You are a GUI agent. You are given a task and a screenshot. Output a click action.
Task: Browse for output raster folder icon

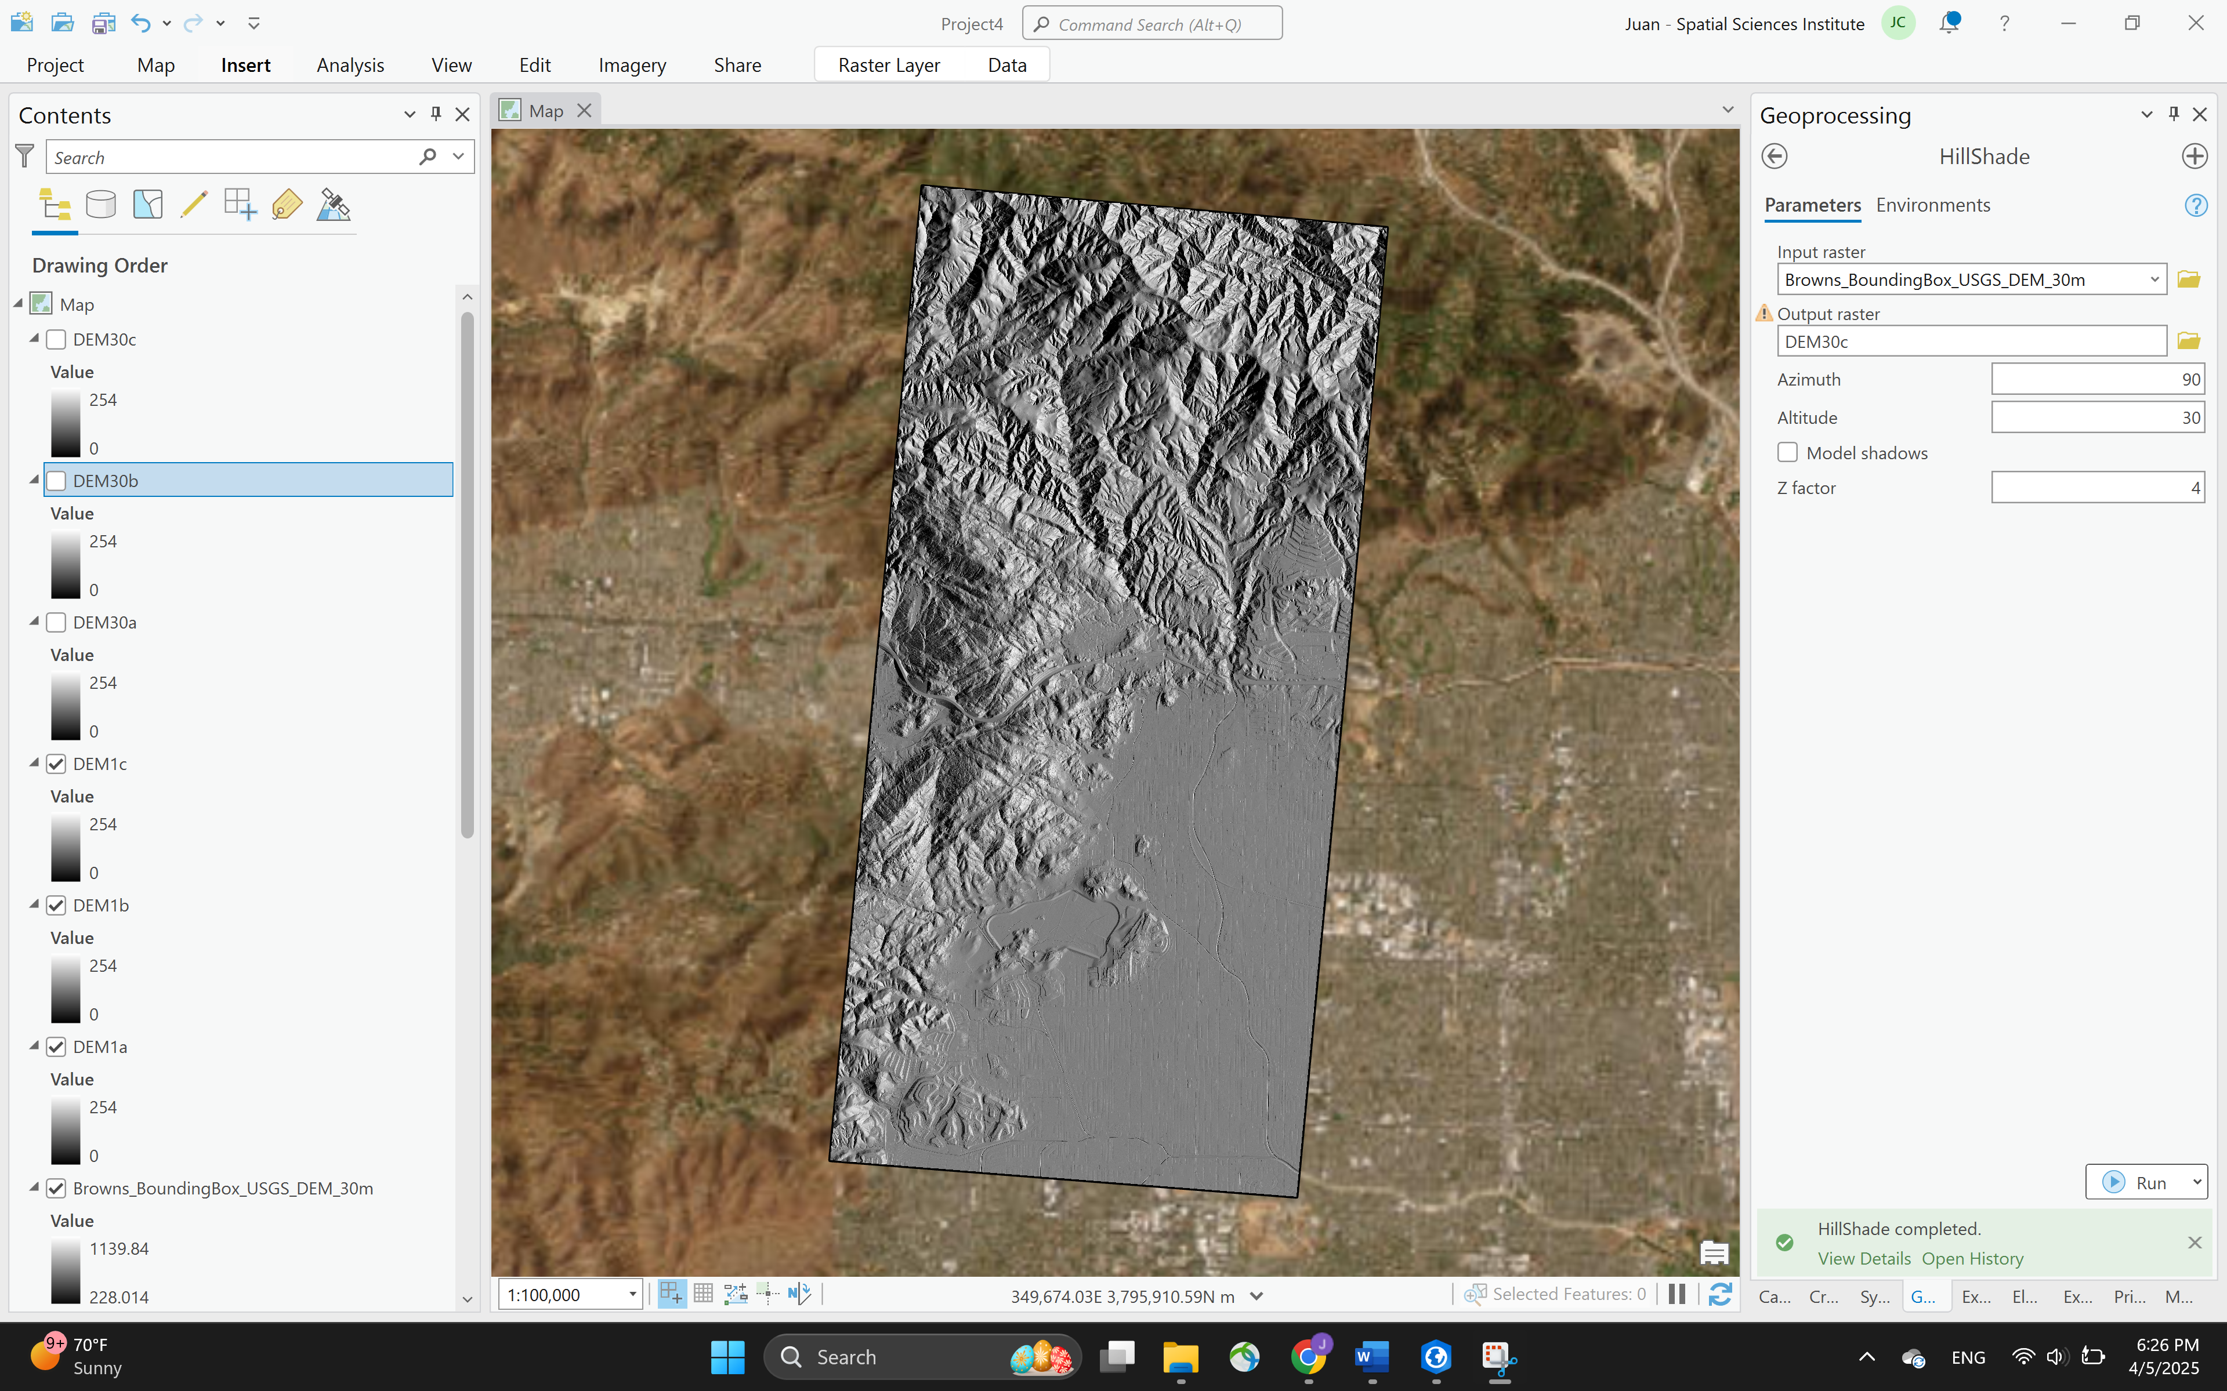[x=2188, y=342]
